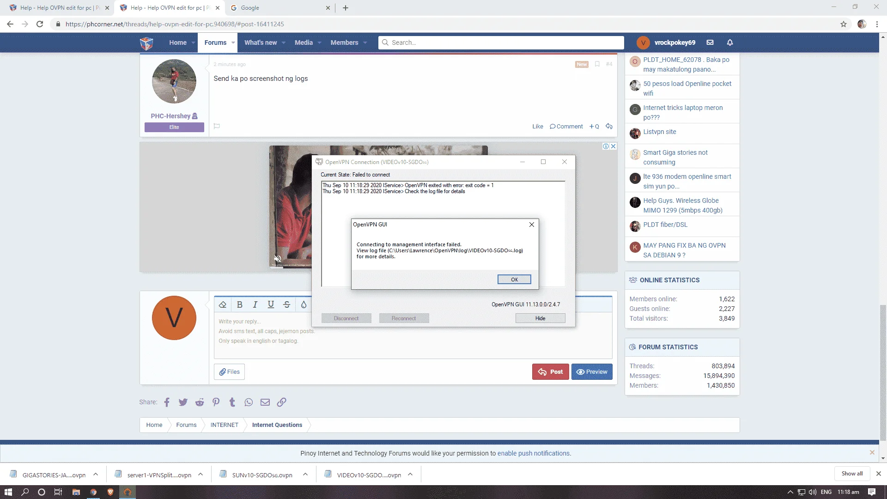Viewport: 887px width, 499px height.
Task: Share thread via email icon
Action: [265, 402]
